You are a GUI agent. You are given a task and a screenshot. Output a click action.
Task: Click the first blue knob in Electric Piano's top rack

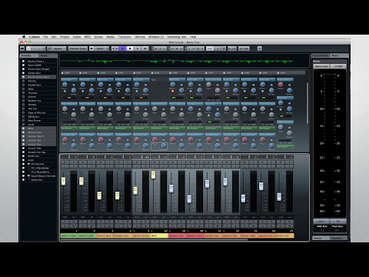point(65,85)
